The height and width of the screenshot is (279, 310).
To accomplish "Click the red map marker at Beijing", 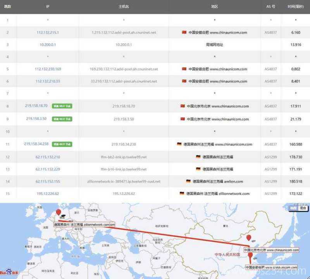I will 249,238.
